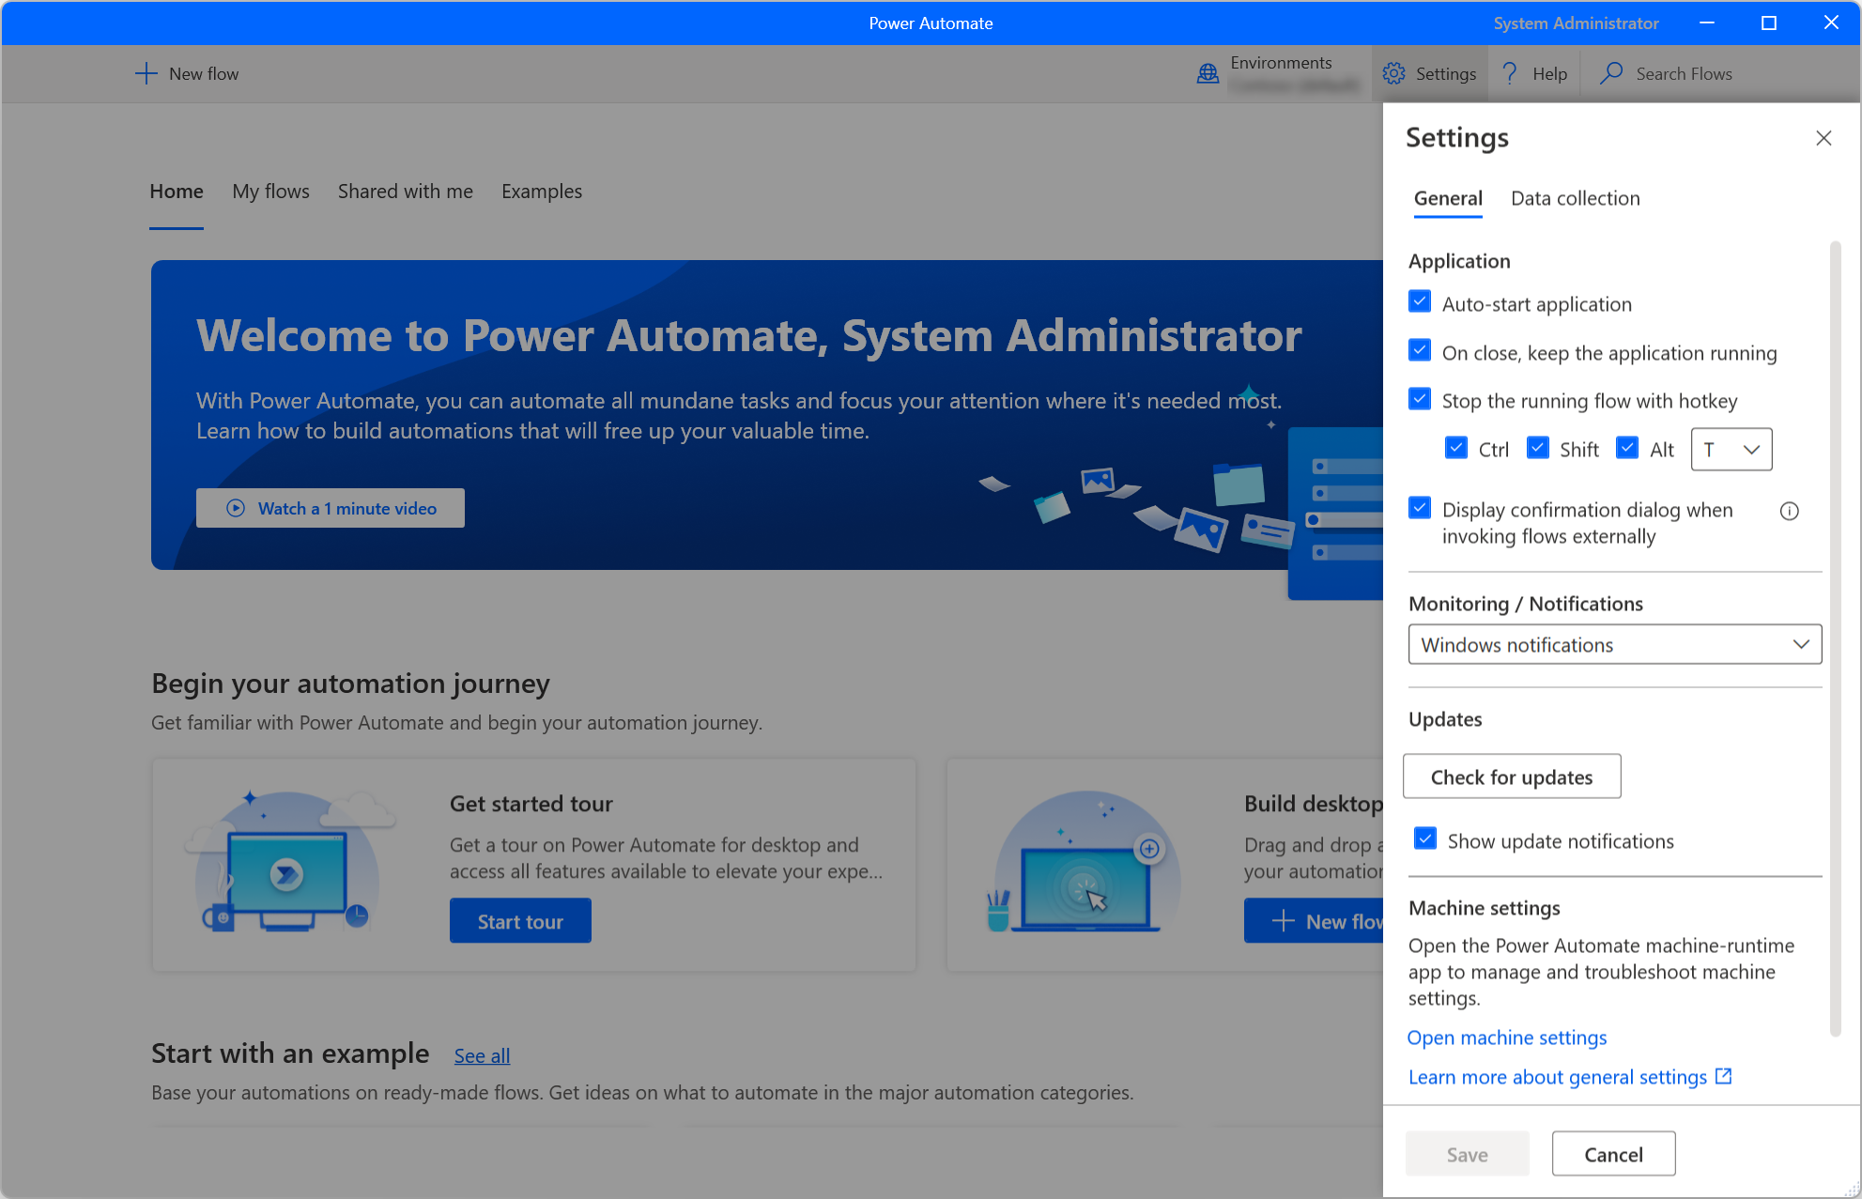Click the Help icon

(x=1509, y=73)
